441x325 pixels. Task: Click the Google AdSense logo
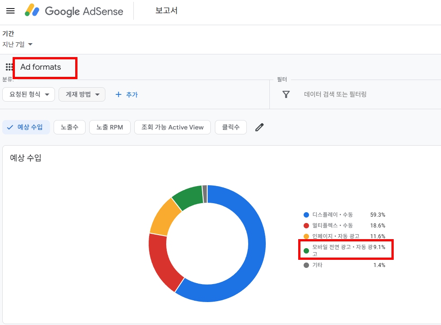[74, 11]
